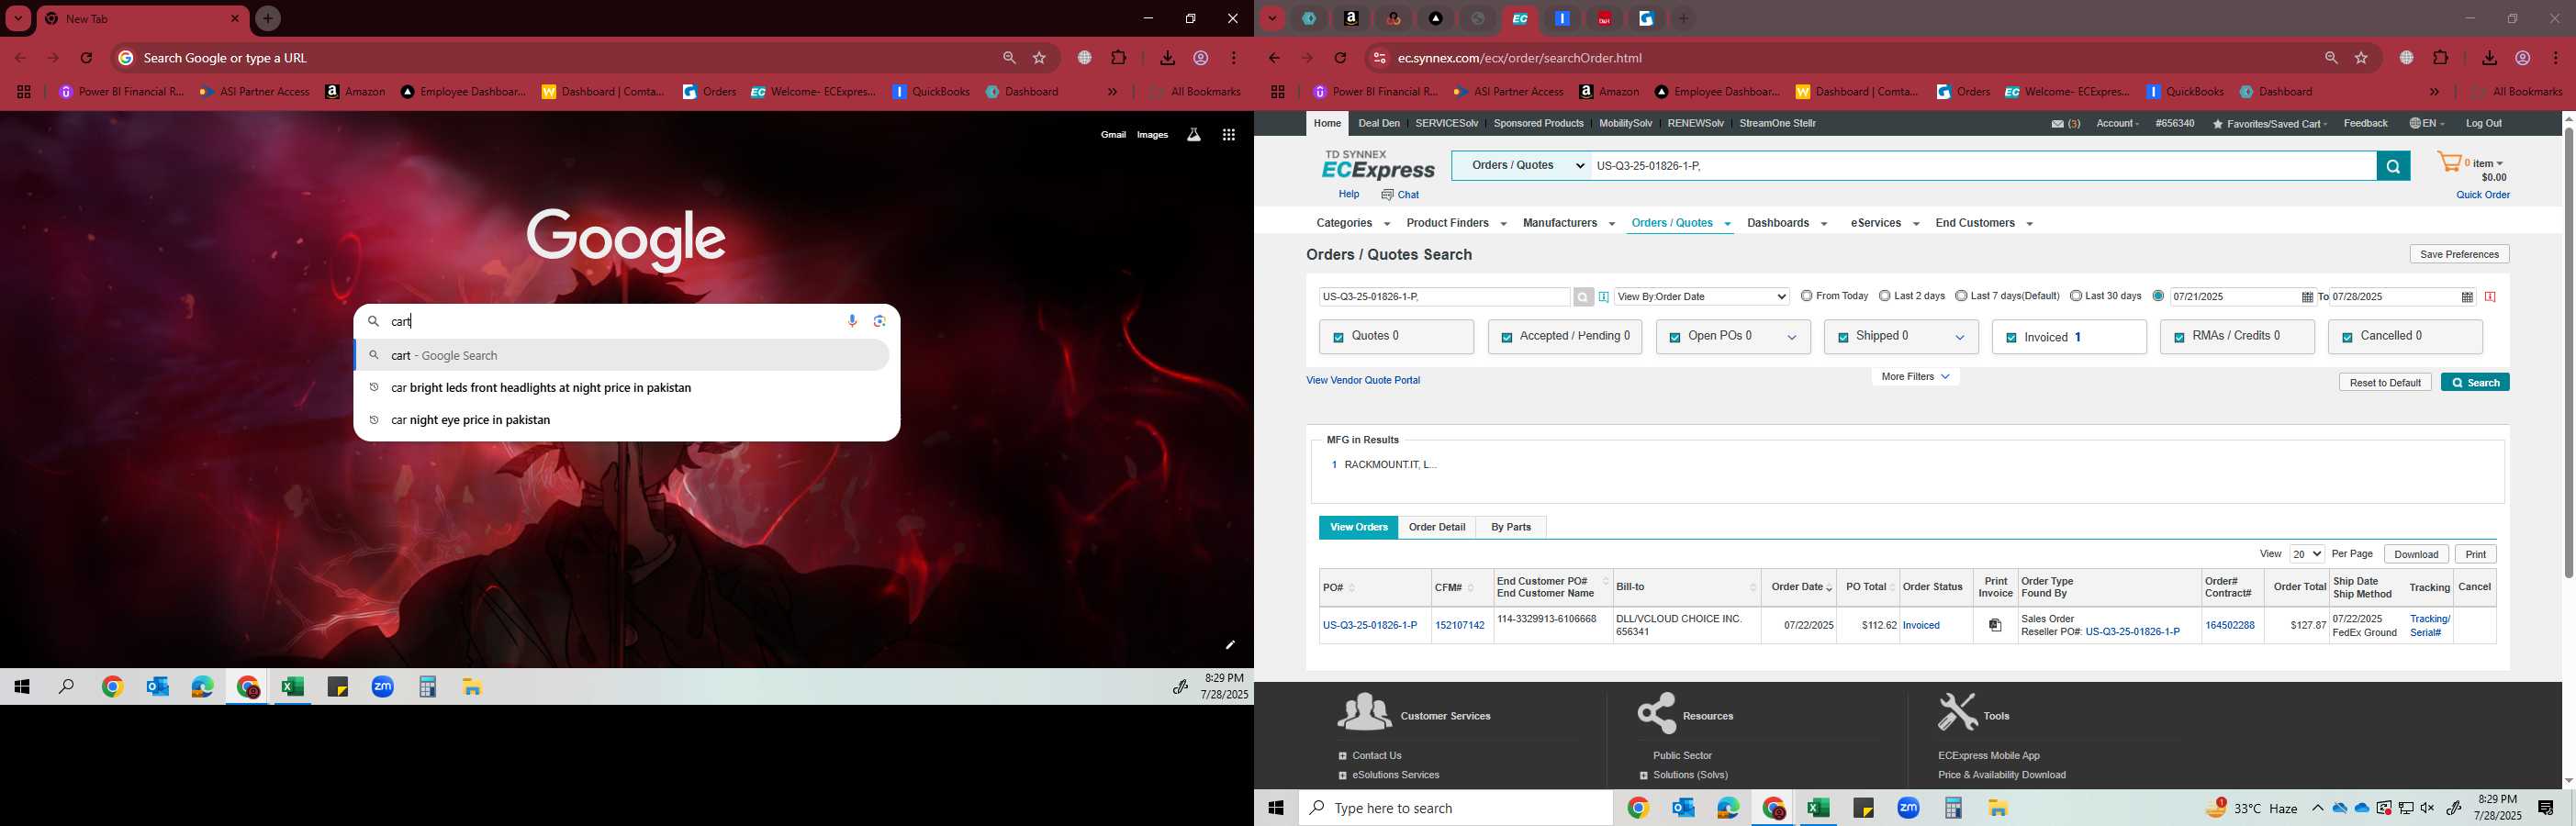Switch to the Order Detail tab
The image size is (2576, 826).
1437,527
